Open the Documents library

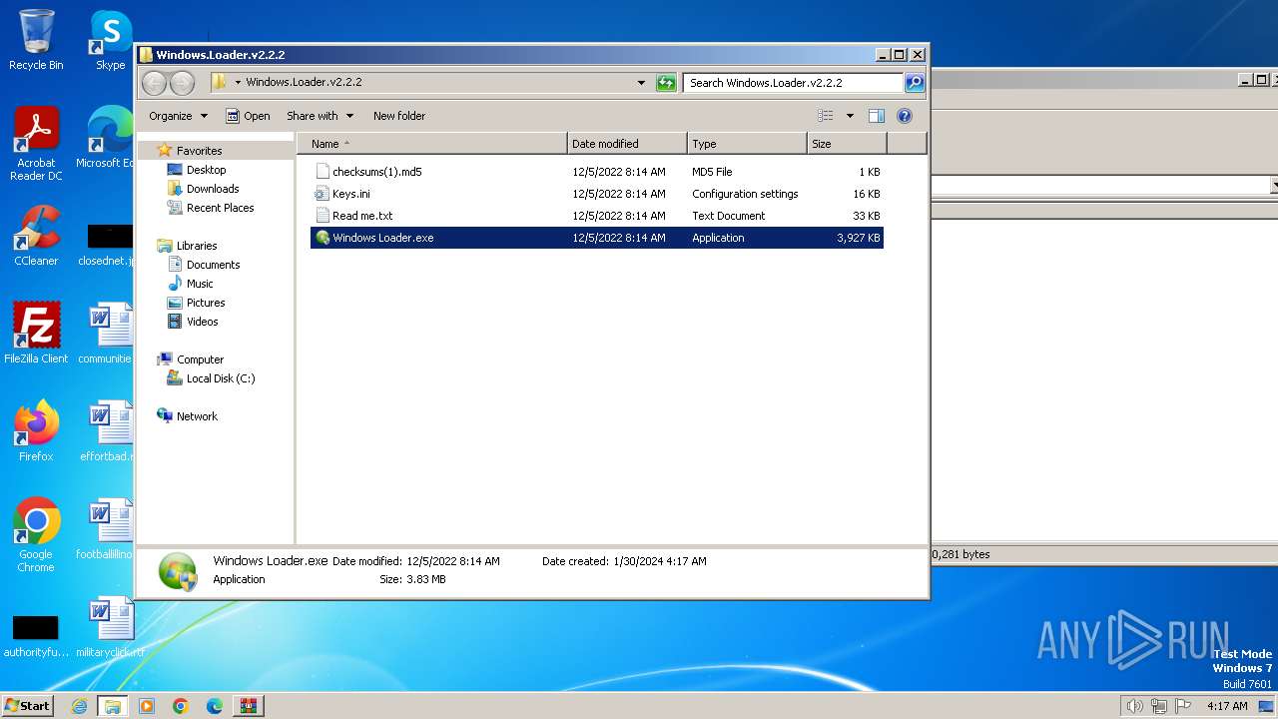point(213,265)
